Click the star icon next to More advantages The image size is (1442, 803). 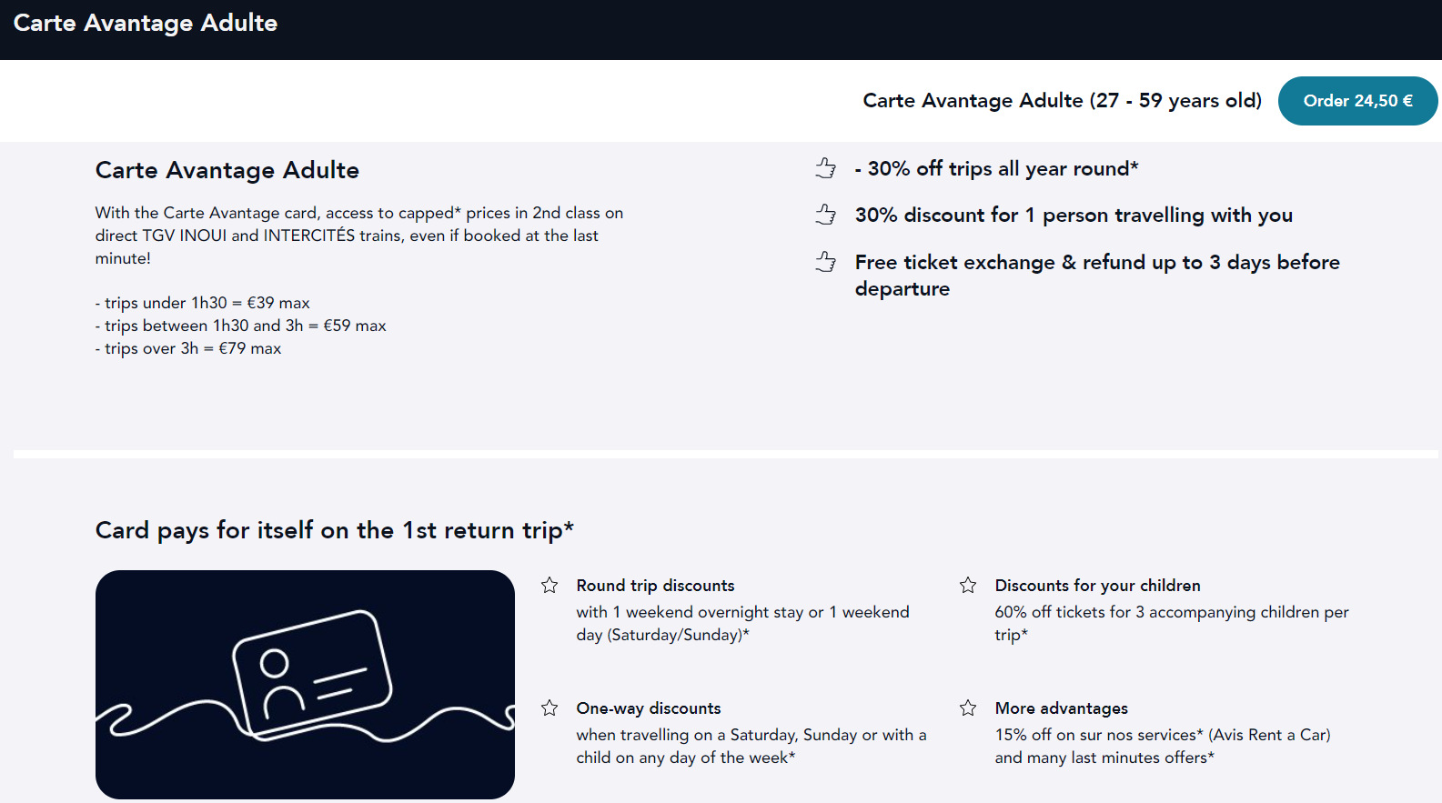click(968, 708)
